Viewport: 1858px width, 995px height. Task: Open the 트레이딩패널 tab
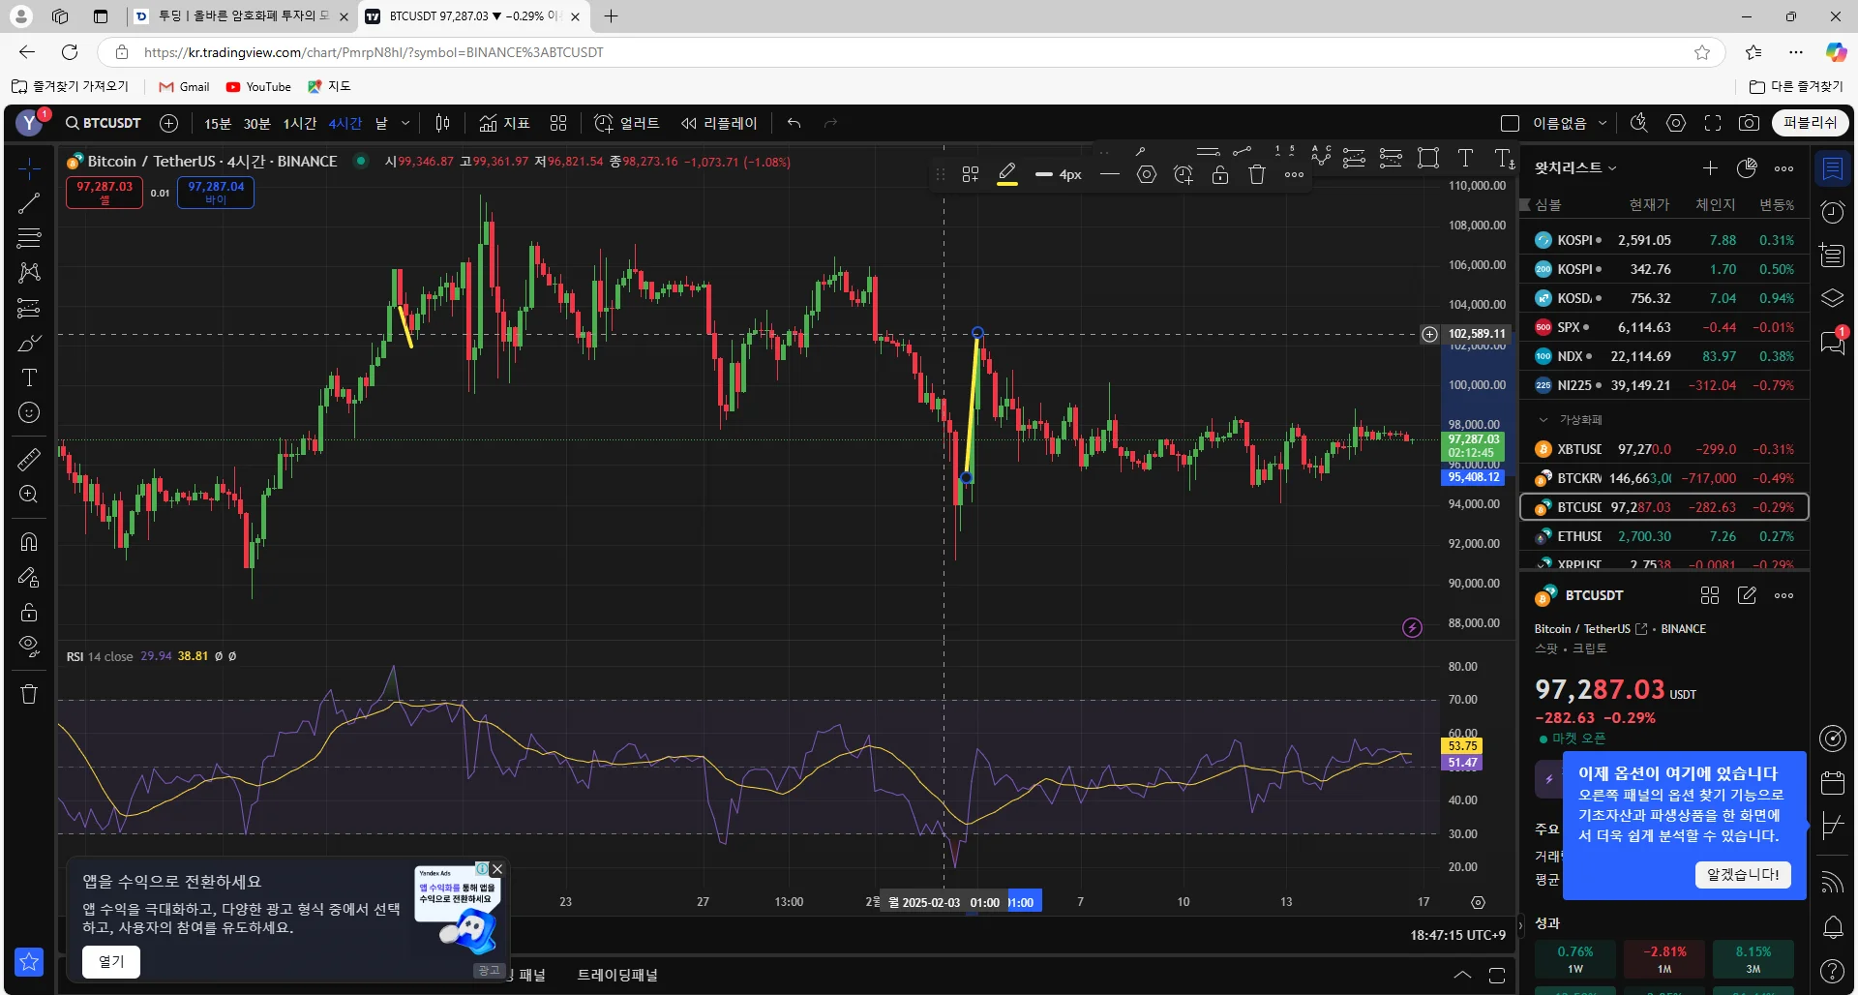[x=617, y=975]
